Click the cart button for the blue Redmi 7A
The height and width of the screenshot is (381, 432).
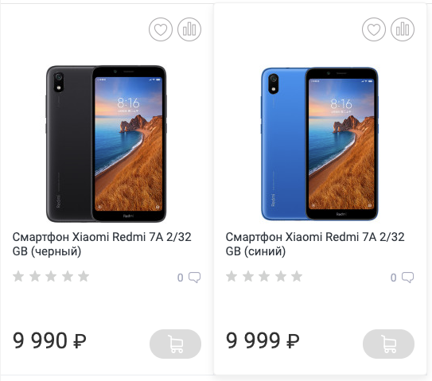coord(389,344)
